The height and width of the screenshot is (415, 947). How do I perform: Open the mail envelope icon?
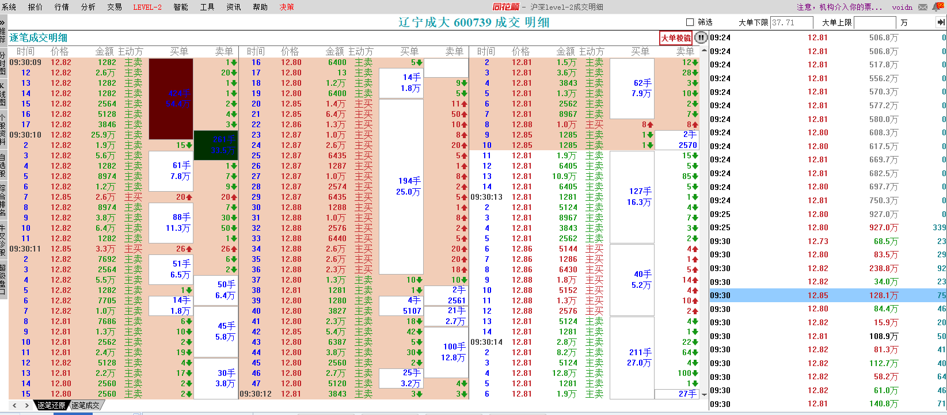923,7
